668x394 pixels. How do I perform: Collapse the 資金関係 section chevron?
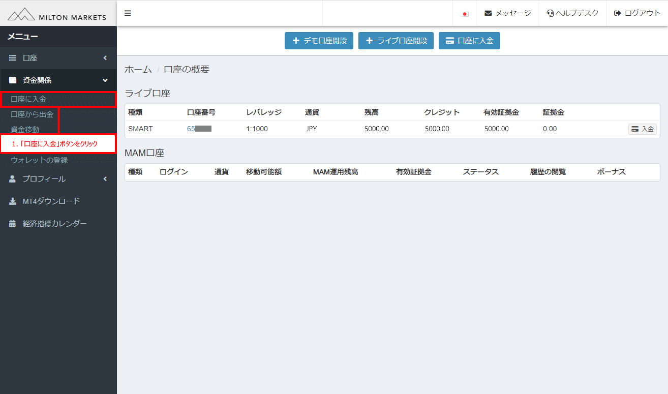(x=105, y=80)
